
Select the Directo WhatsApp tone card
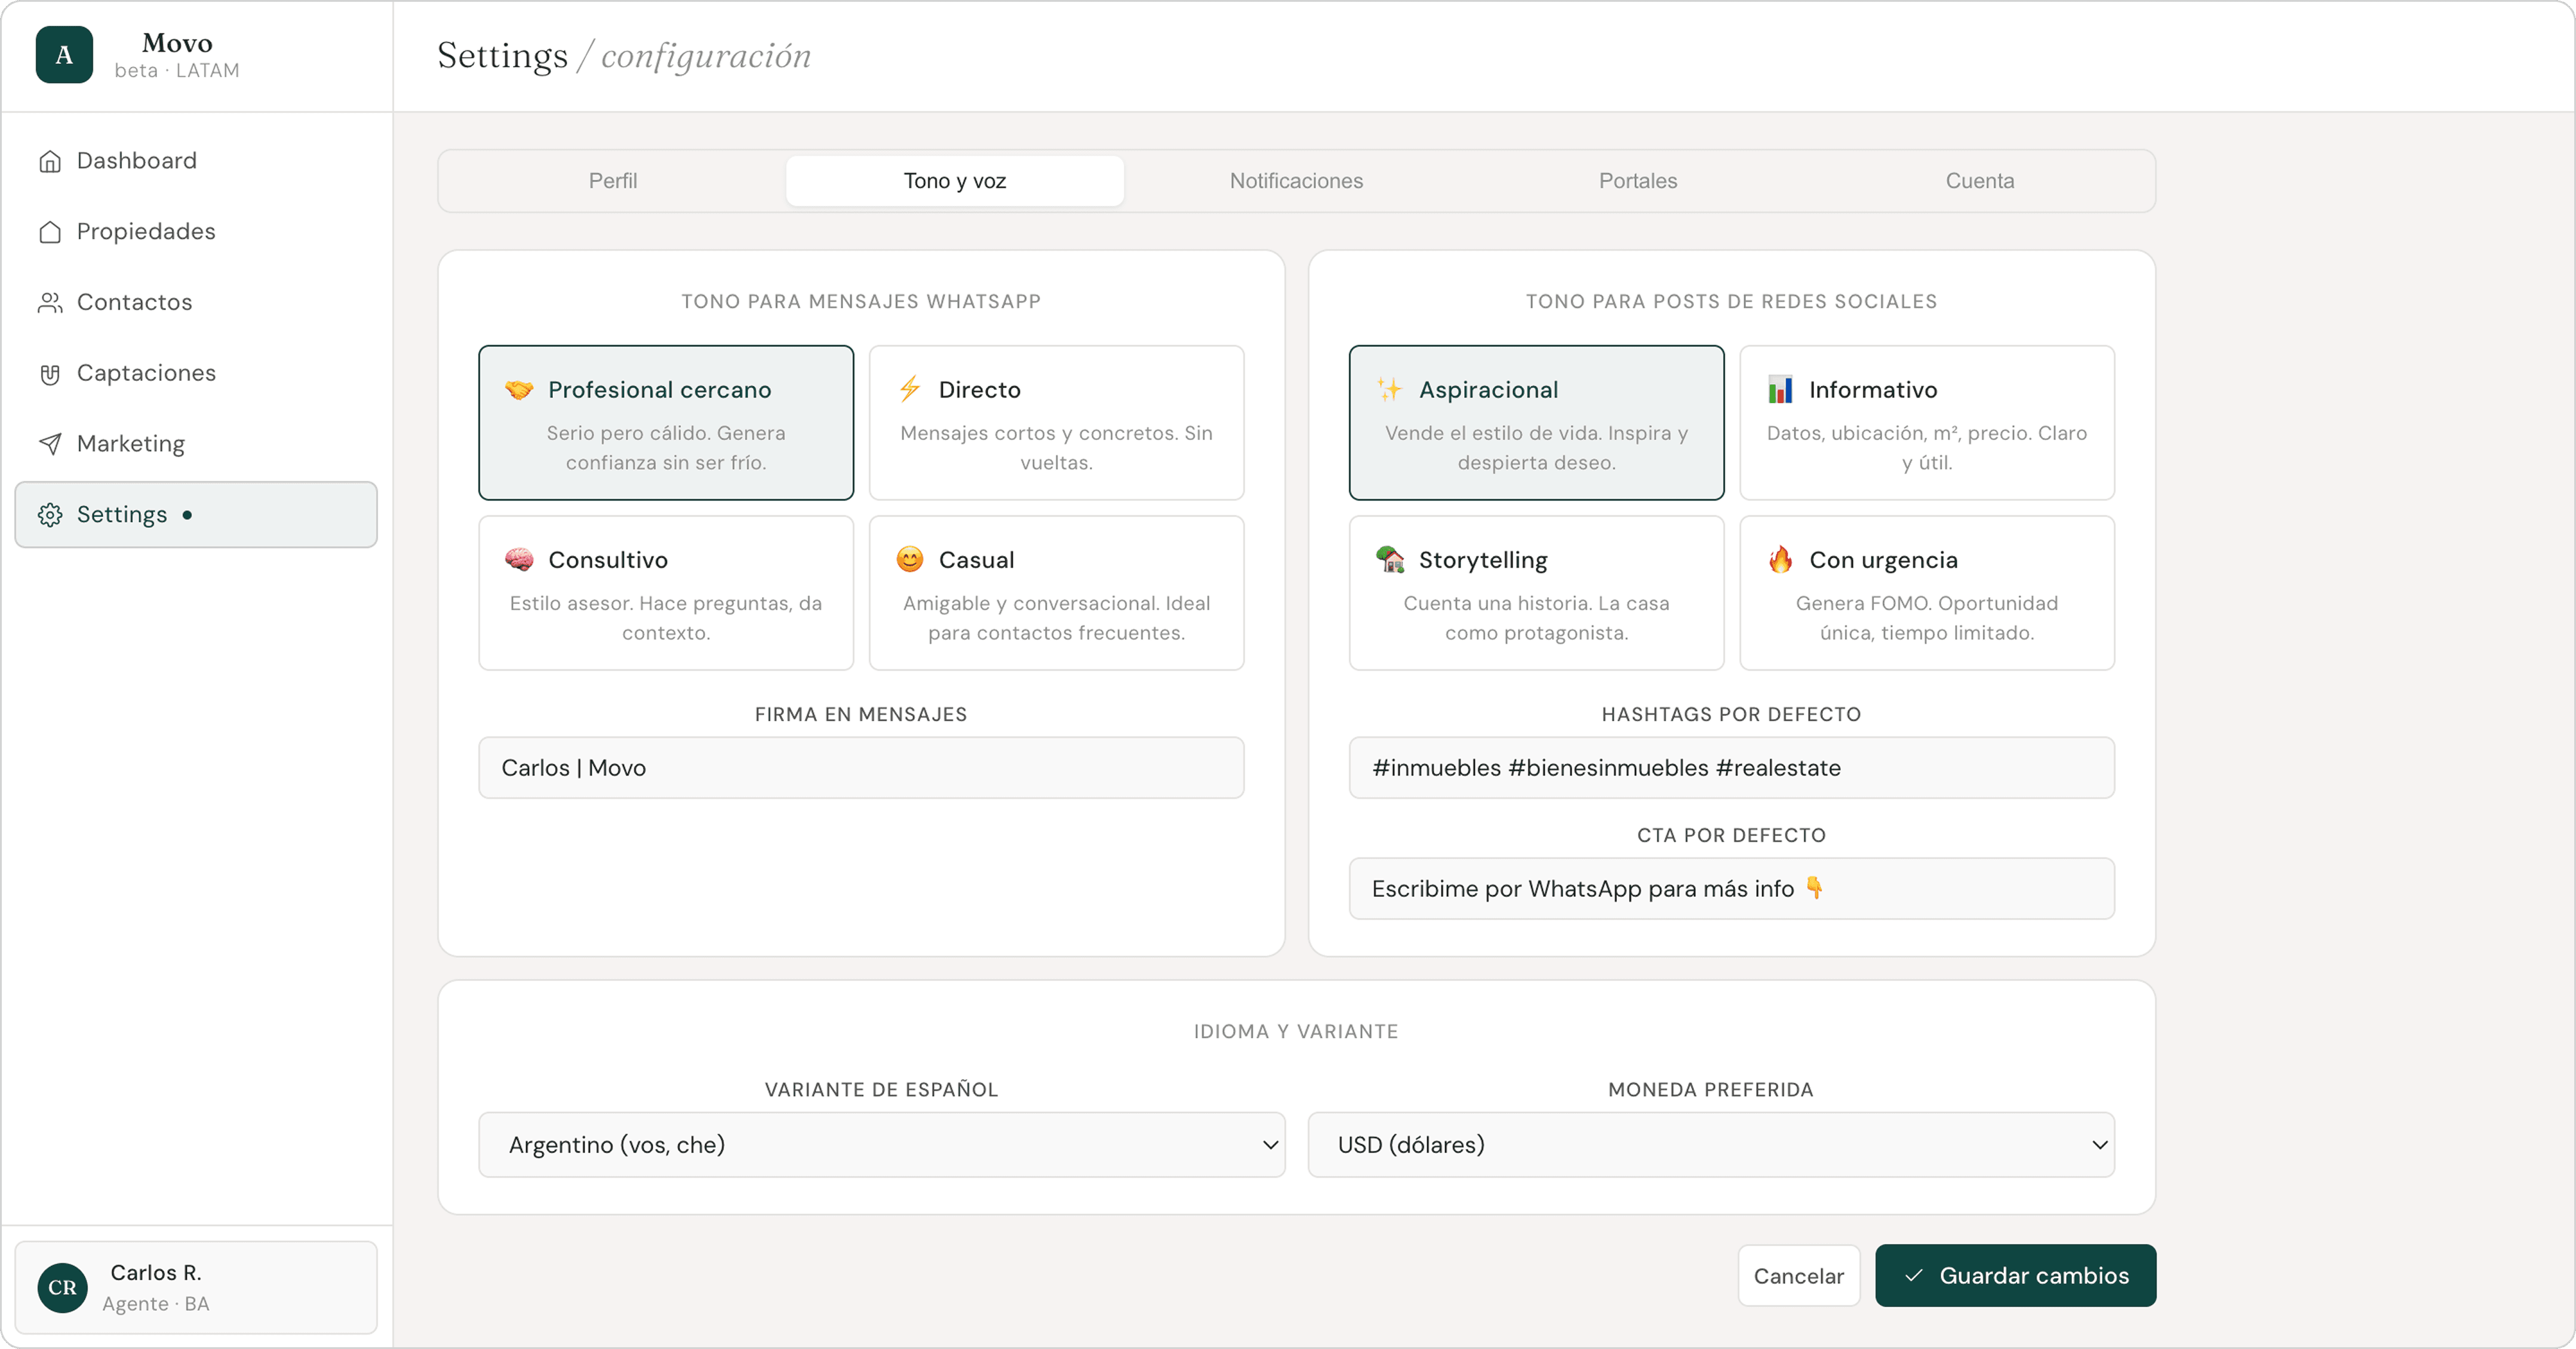coord(1056,422)
